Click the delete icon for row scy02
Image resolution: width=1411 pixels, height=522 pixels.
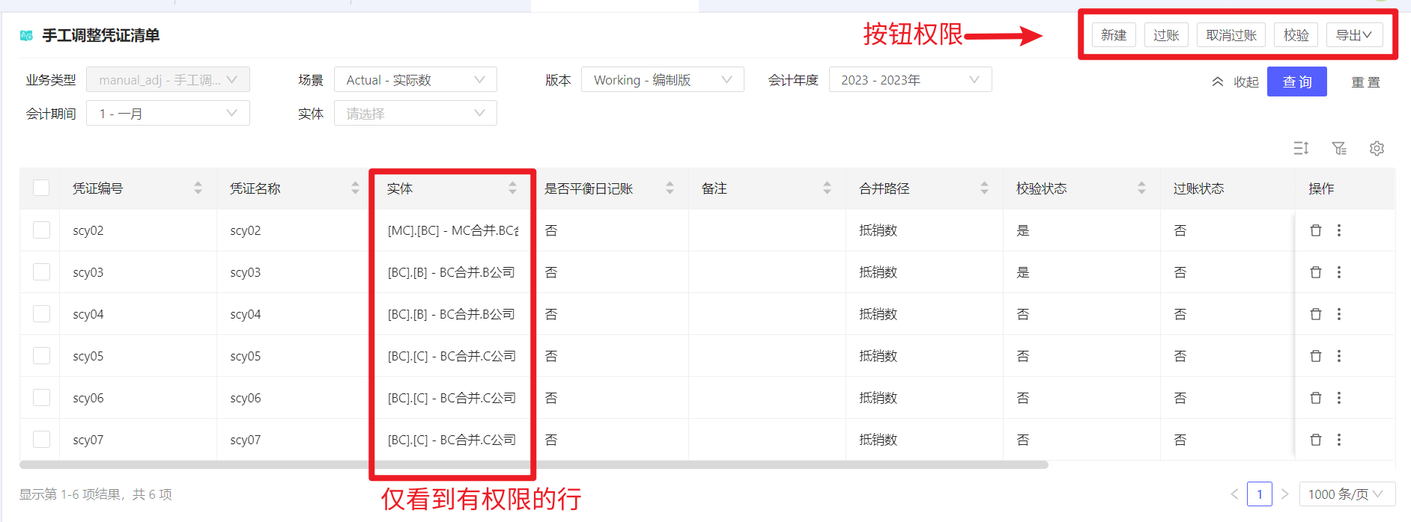pos(1315,230)
